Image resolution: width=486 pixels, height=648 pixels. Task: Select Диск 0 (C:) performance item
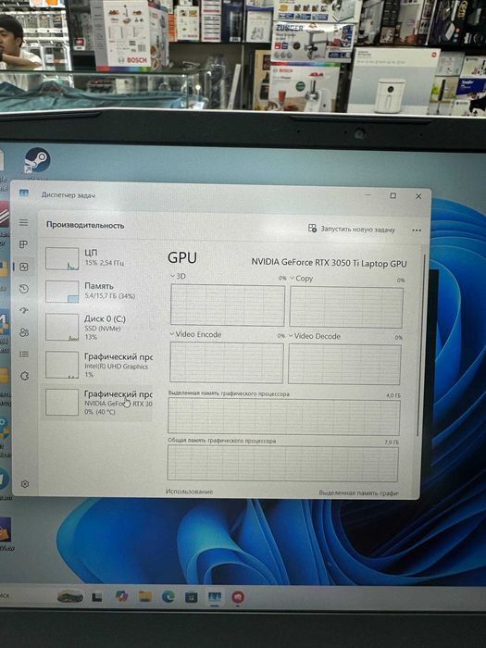click(98, 328)
